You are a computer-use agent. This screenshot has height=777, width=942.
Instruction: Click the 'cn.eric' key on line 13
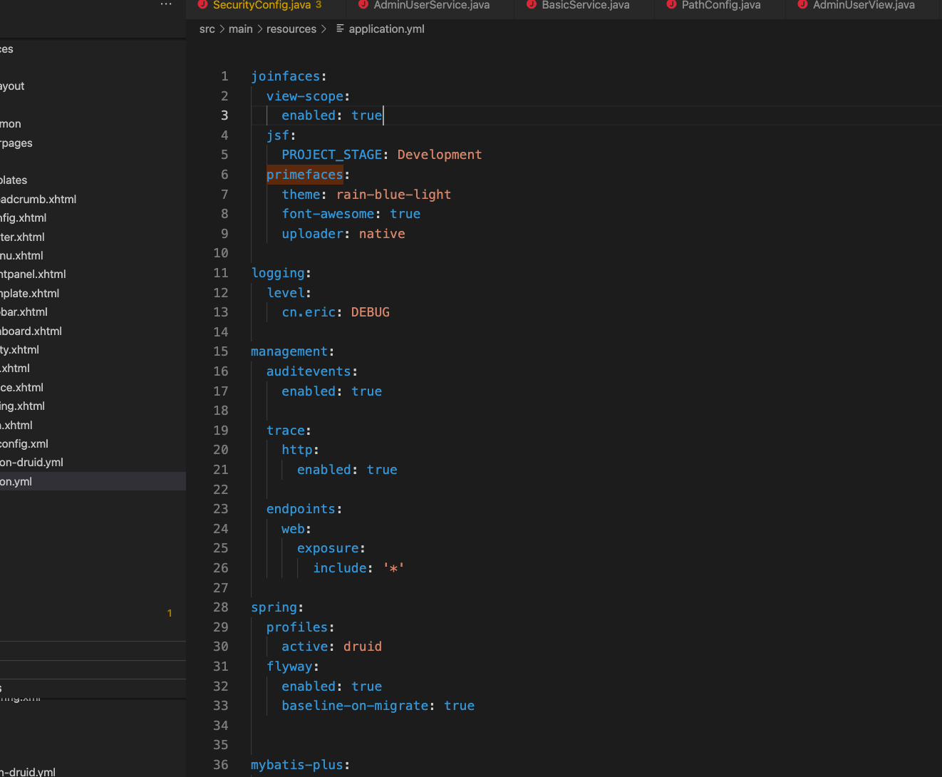coord(309,312)
